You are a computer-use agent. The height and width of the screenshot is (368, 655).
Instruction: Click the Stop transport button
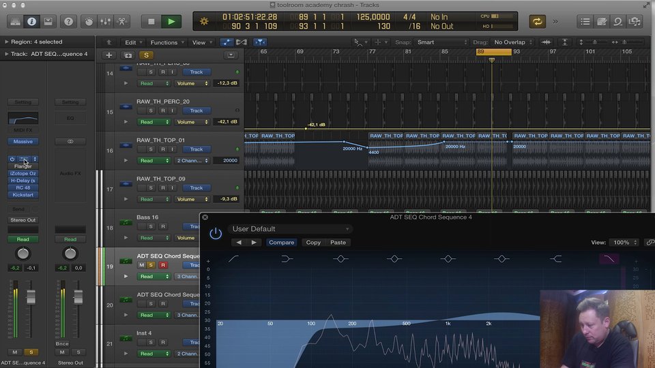(x=151, y=22)
